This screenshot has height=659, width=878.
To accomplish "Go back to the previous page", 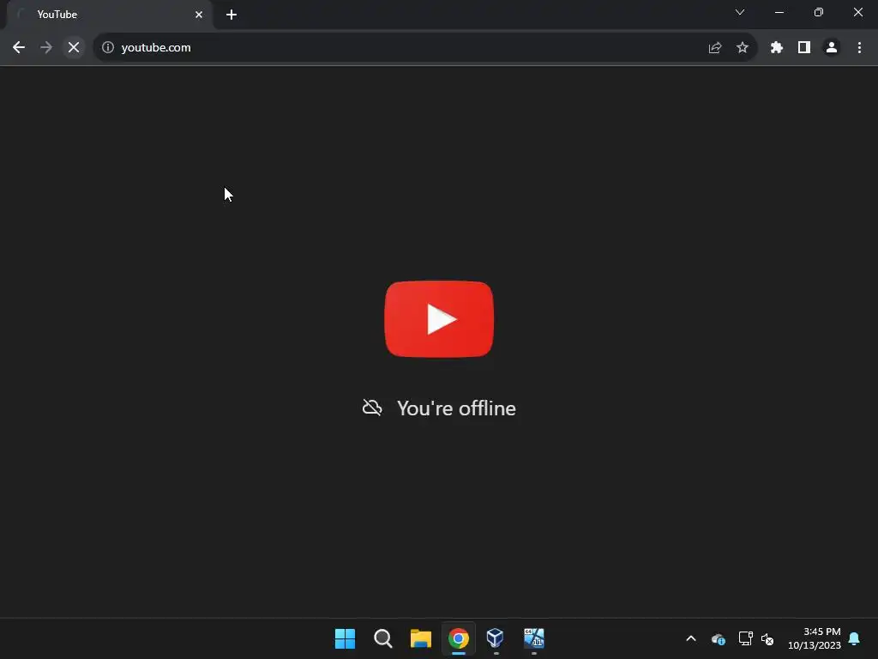I will click(19, 48).
